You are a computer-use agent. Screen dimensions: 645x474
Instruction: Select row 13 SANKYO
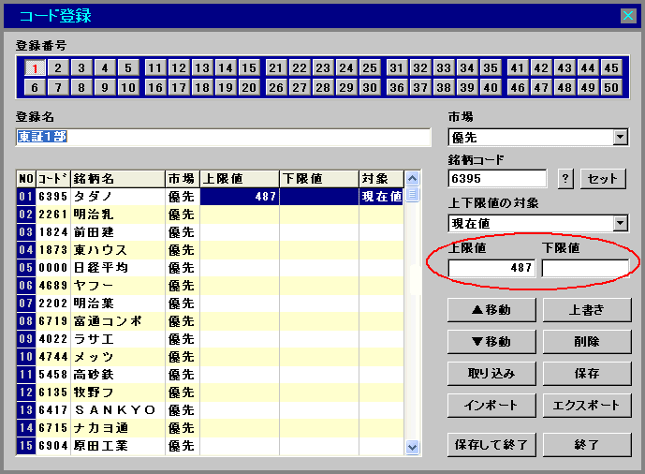[x=210, y=410]
